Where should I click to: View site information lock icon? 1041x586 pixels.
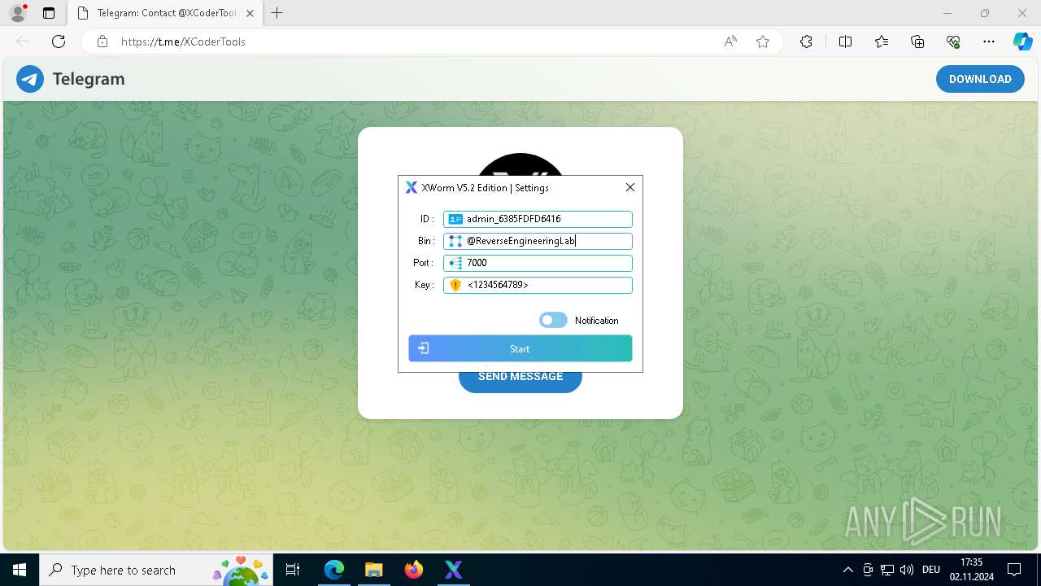point(102,42)
